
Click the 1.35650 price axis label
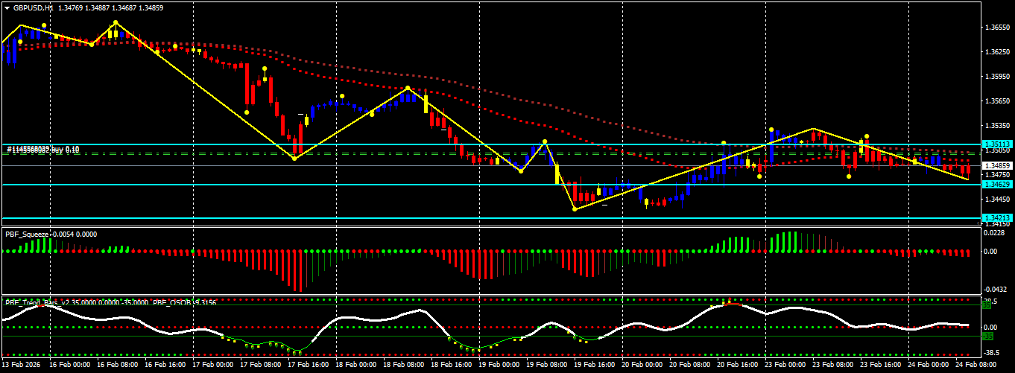click(x=997, y=101)
